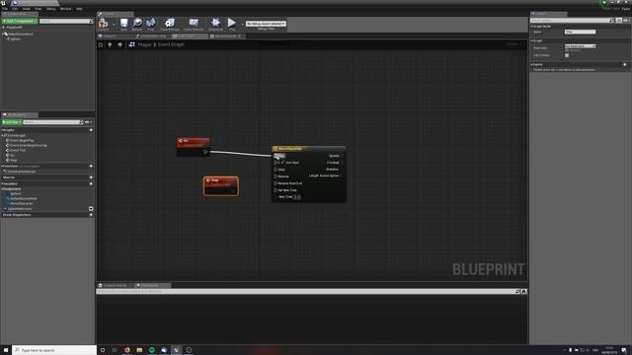Add a new function with Functions plus icon

click(91, 166)
